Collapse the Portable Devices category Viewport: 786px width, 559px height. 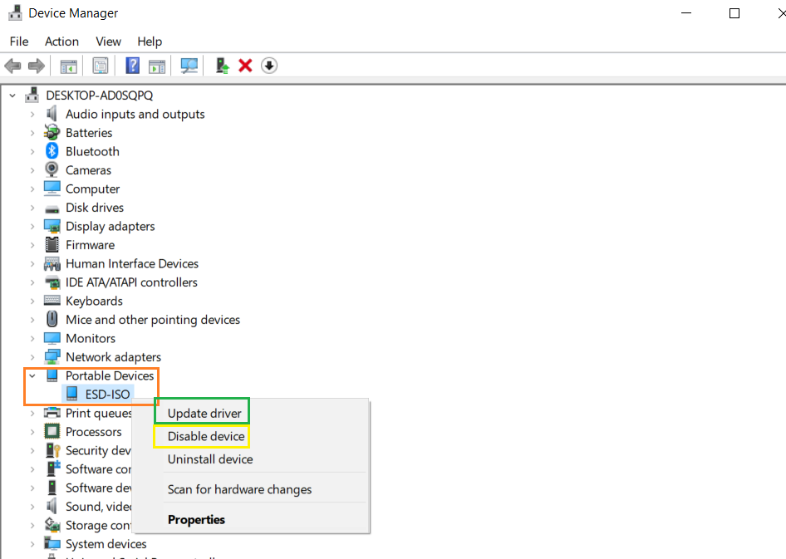pyautogui.click(x=34, y=375)
